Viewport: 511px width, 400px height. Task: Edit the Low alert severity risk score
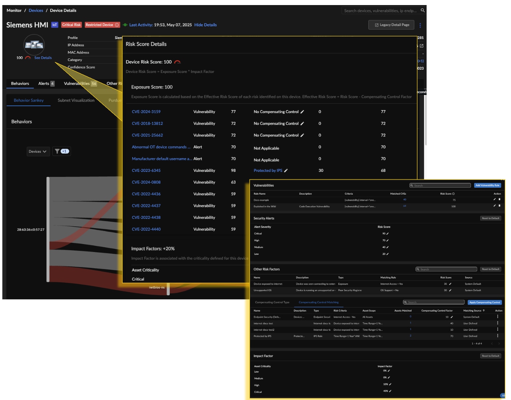tap(387, 254)
